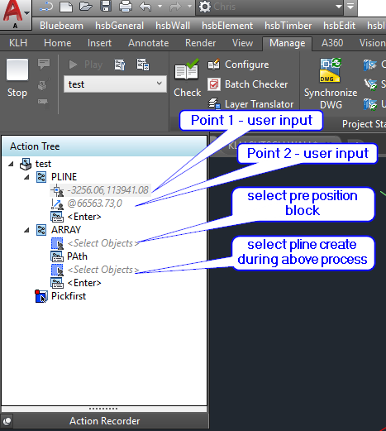Switch to the Render ribbon tab

[200, 43]
